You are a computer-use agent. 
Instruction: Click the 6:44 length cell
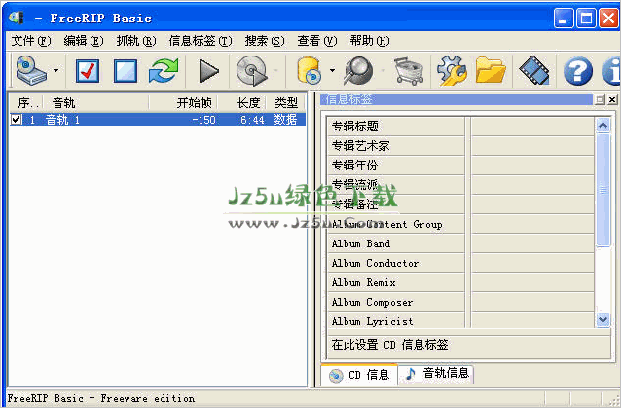252,120
